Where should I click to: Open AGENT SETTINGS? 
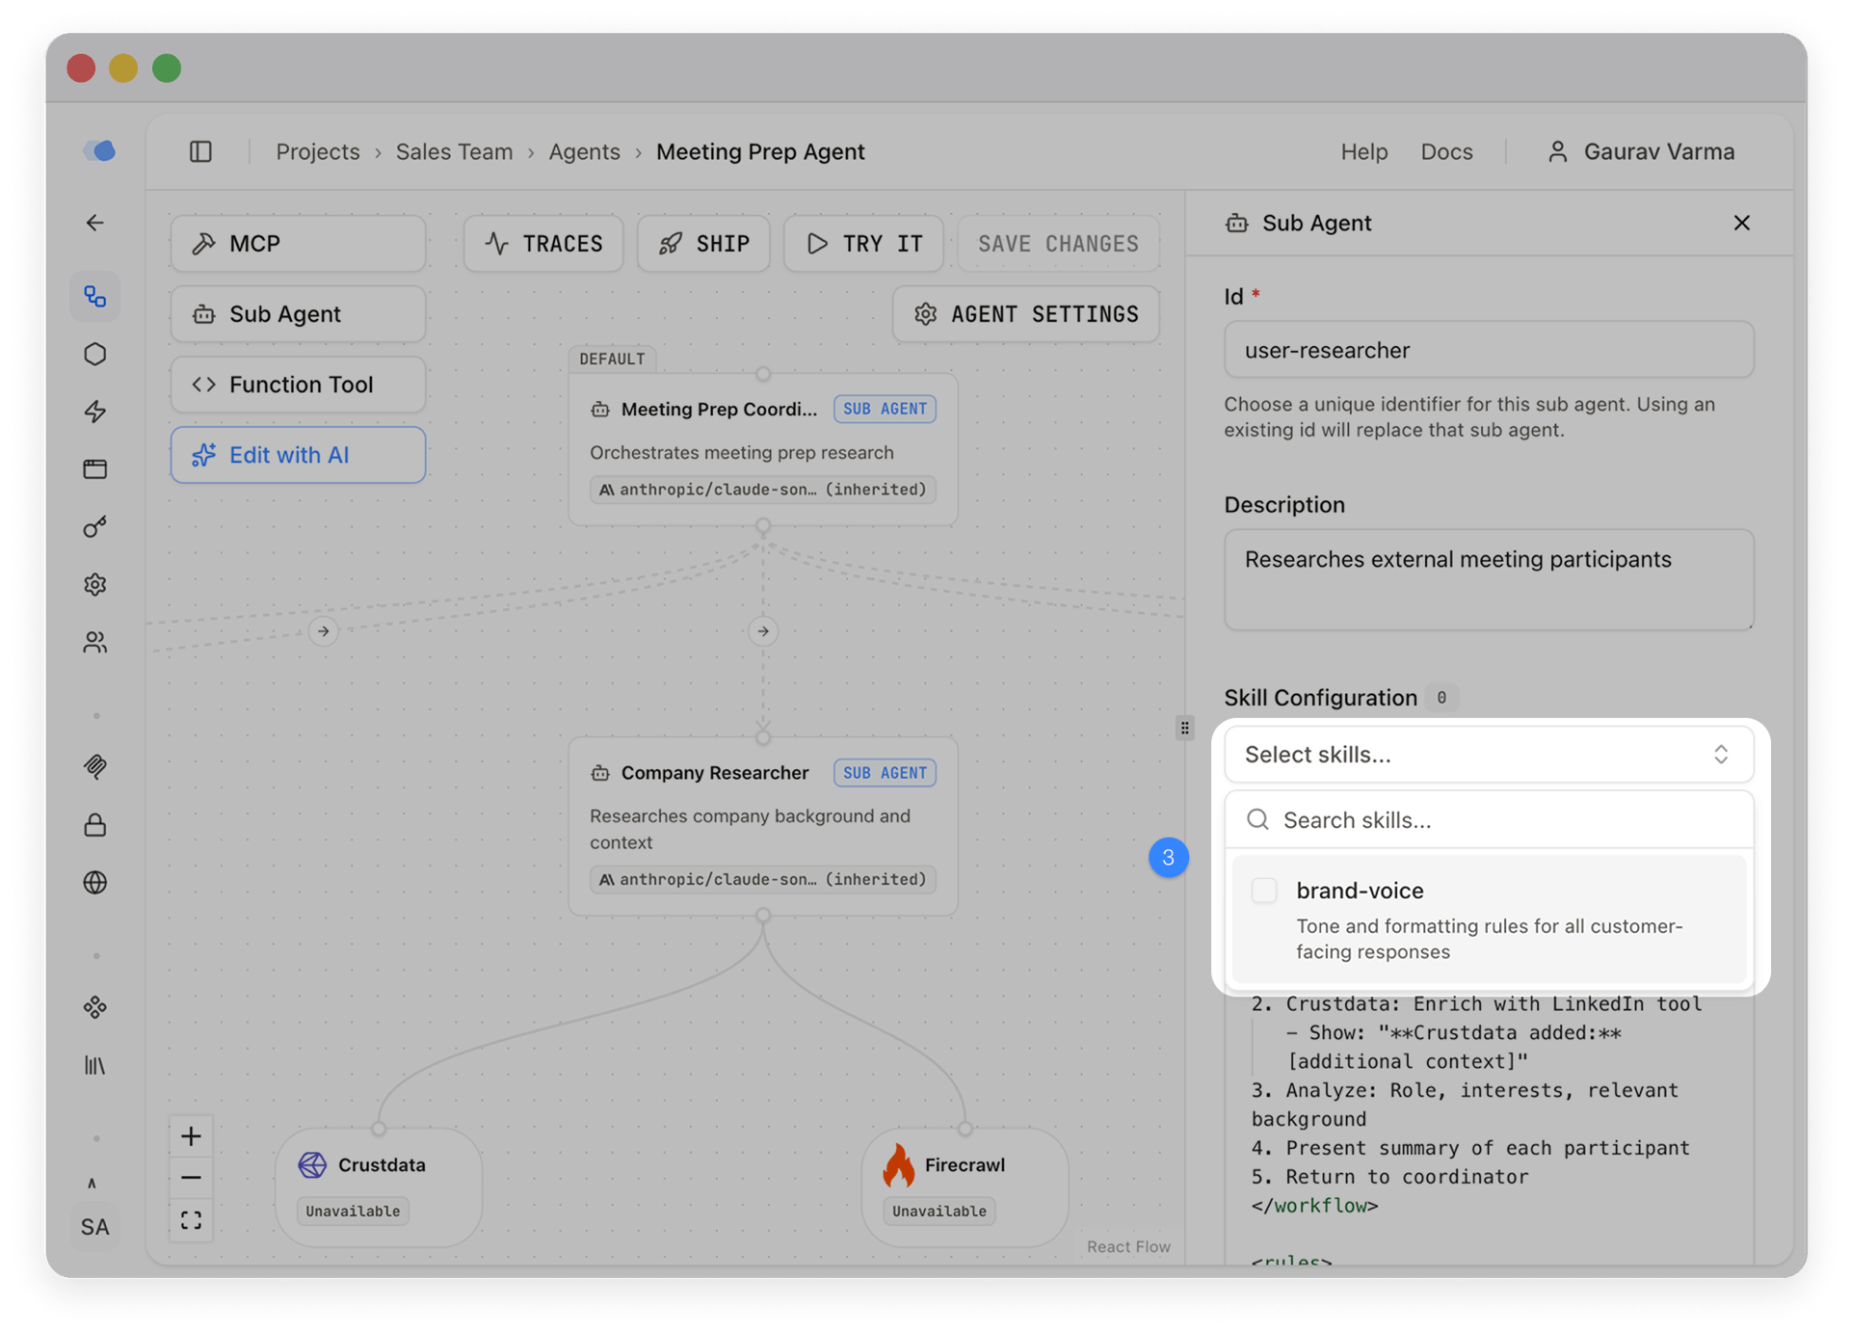[x=1026, y=314]
